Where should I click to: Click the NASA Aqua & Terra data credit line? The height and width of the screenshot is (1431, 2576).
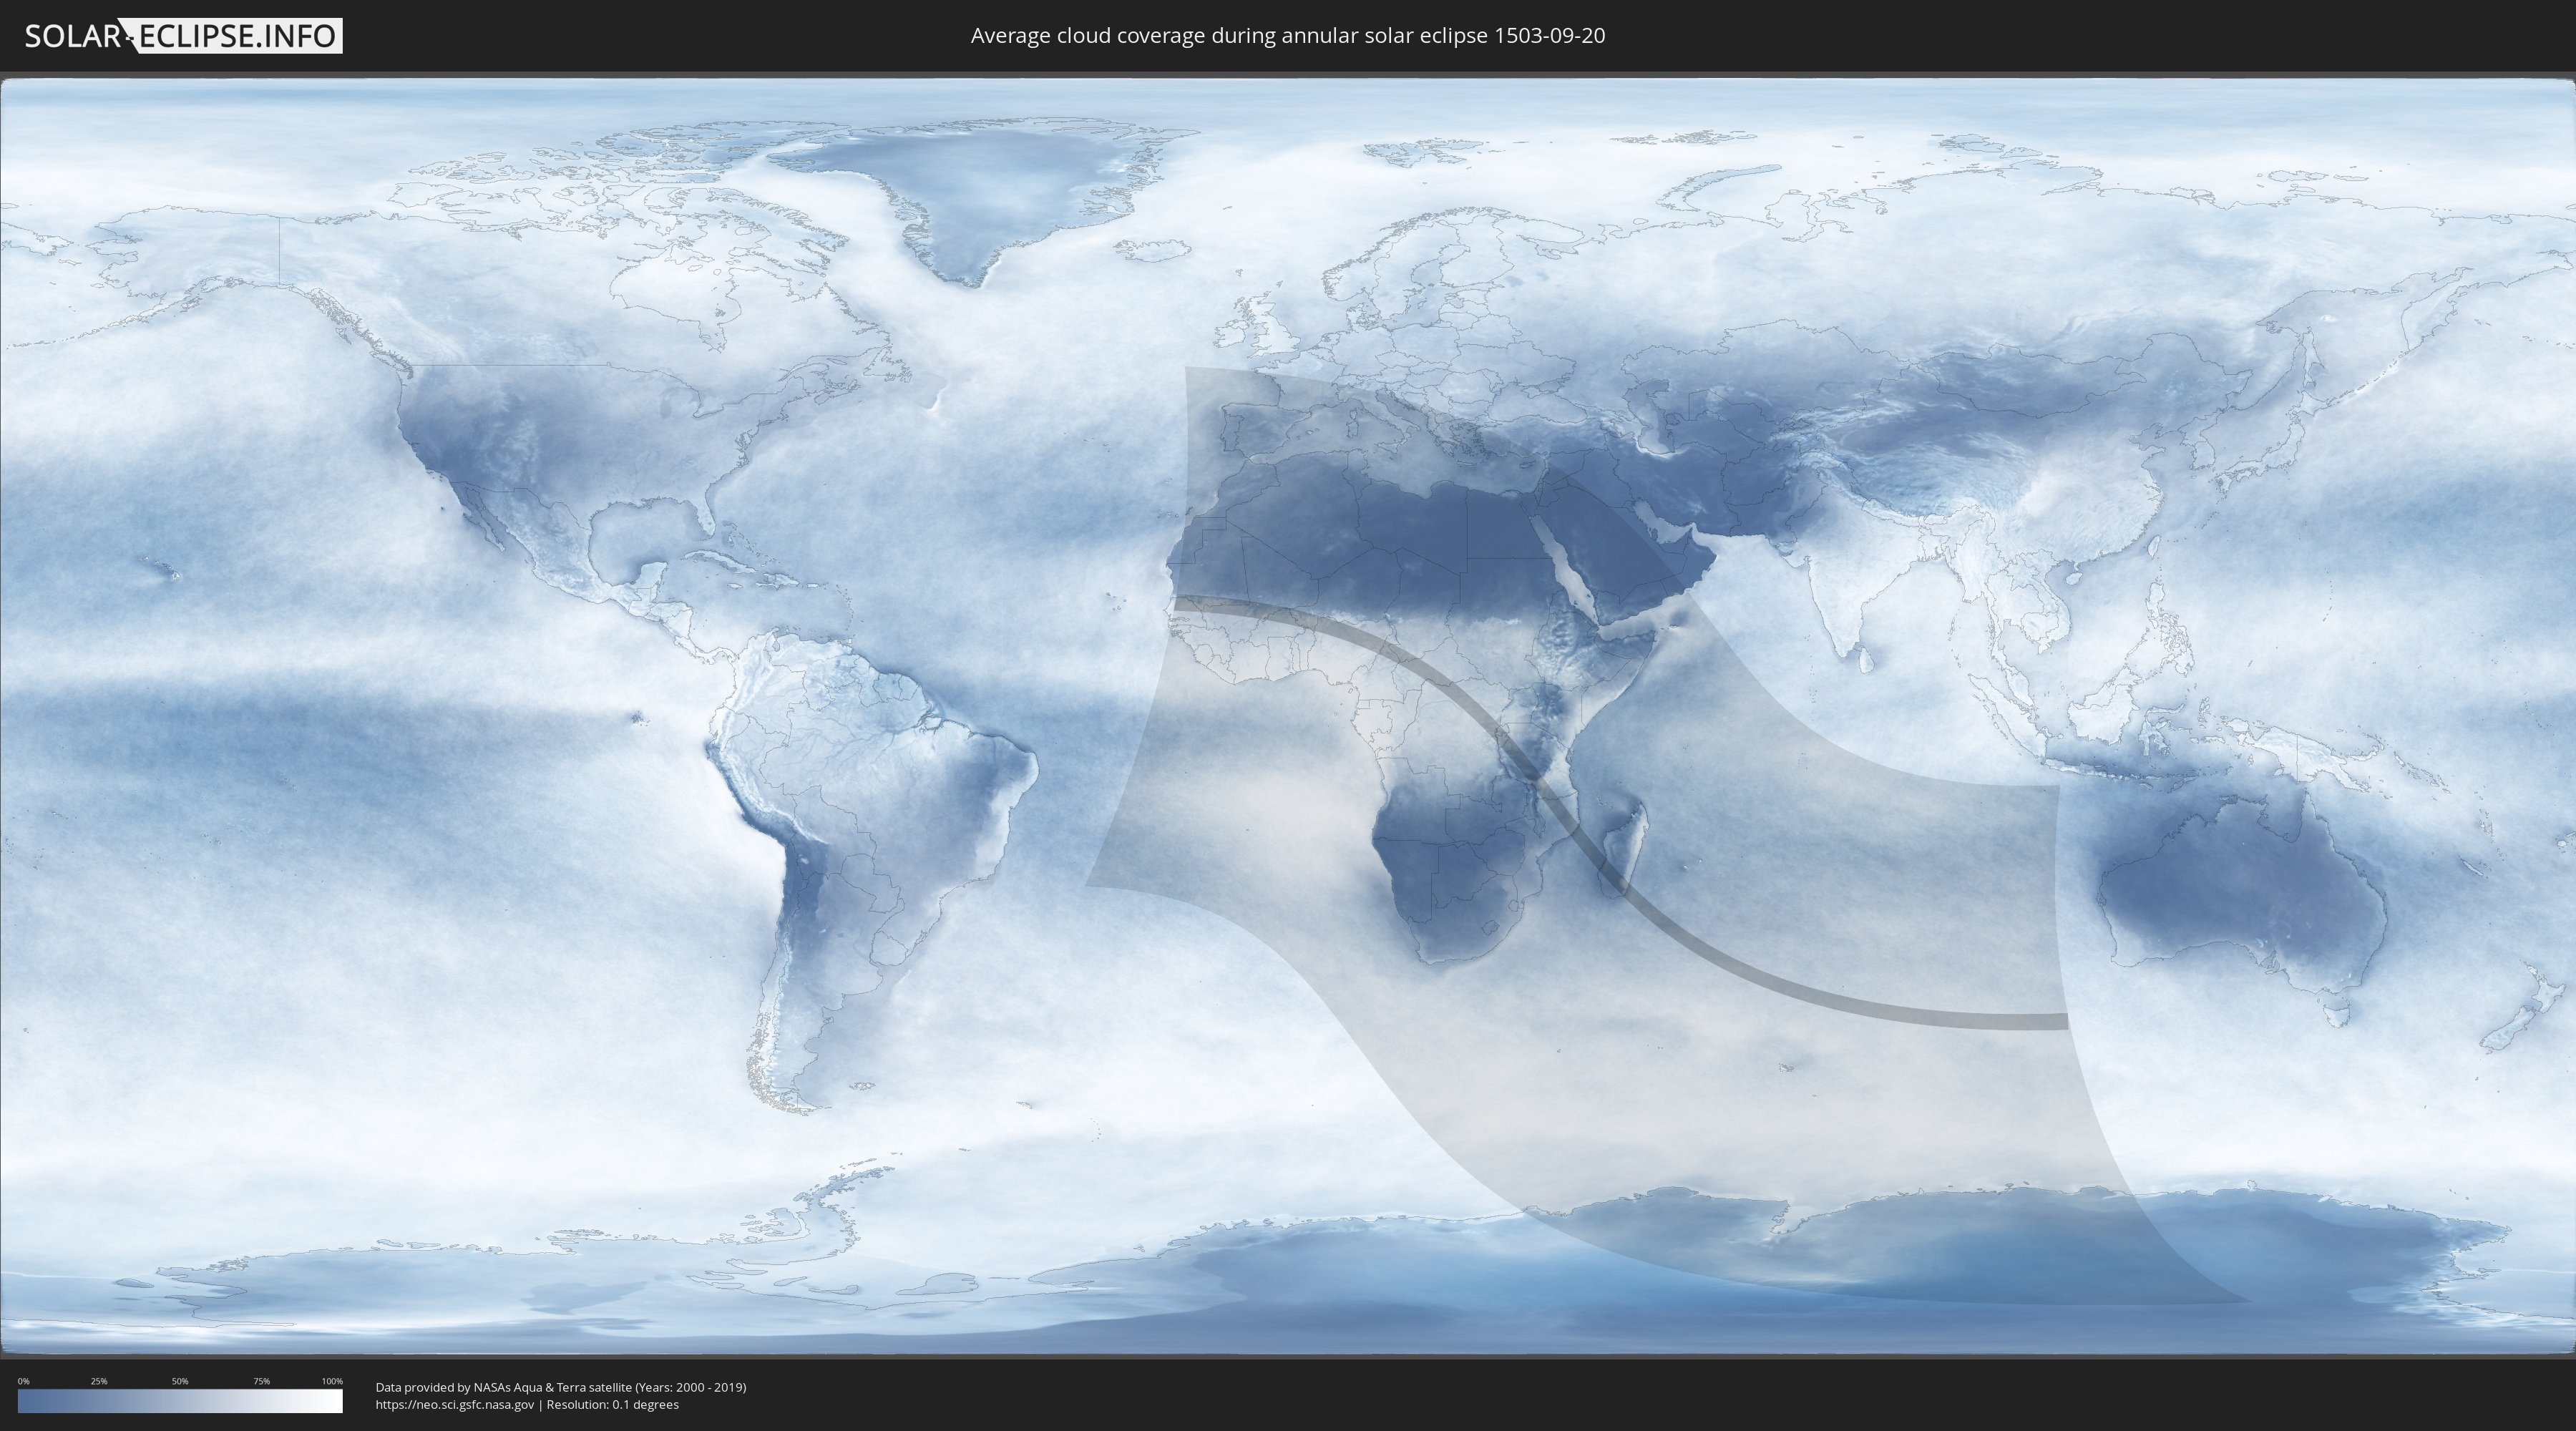(560, 1387)
